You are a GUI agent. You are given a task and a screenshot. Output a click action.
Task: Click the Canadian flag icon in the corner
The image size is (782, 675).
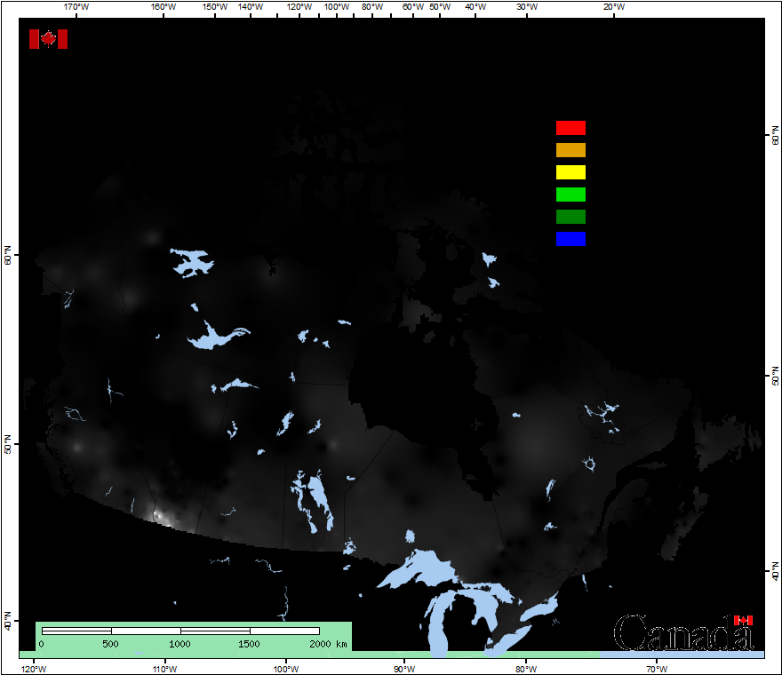(48, 39)
